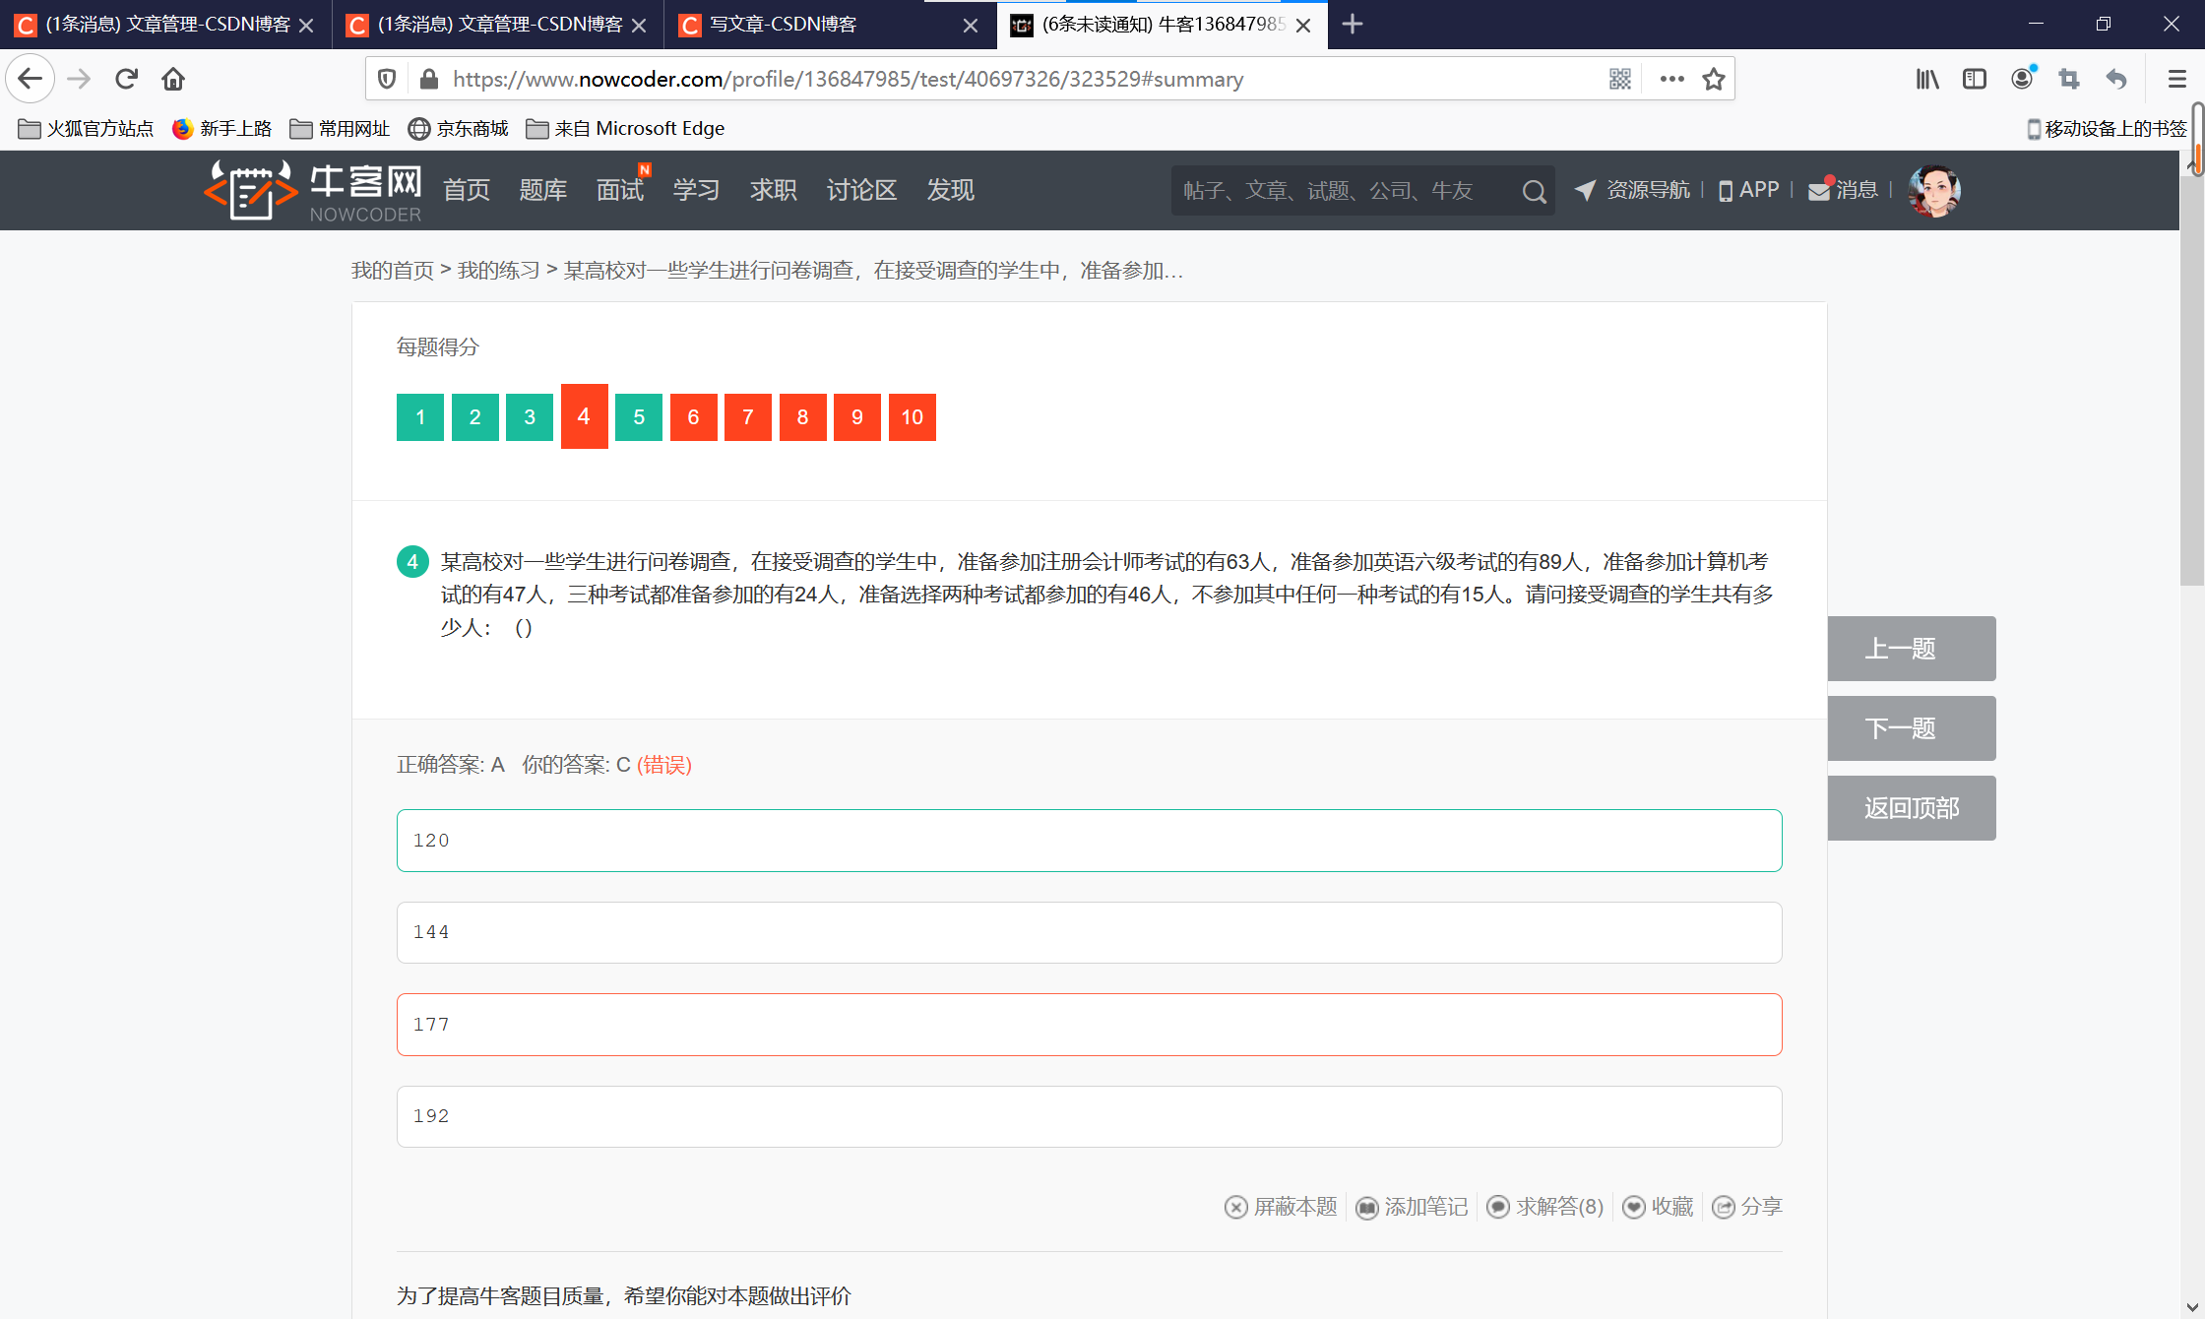This screenshot has height=1319, width=2205.
Task: Jump to question 6 score box
Action: click(x=694, y=417)
